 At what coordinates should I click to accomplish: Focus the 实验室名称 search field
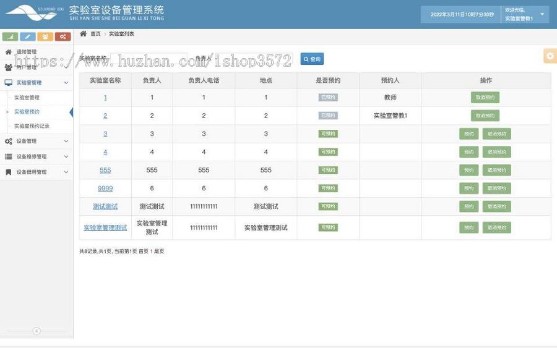point(149,59)
